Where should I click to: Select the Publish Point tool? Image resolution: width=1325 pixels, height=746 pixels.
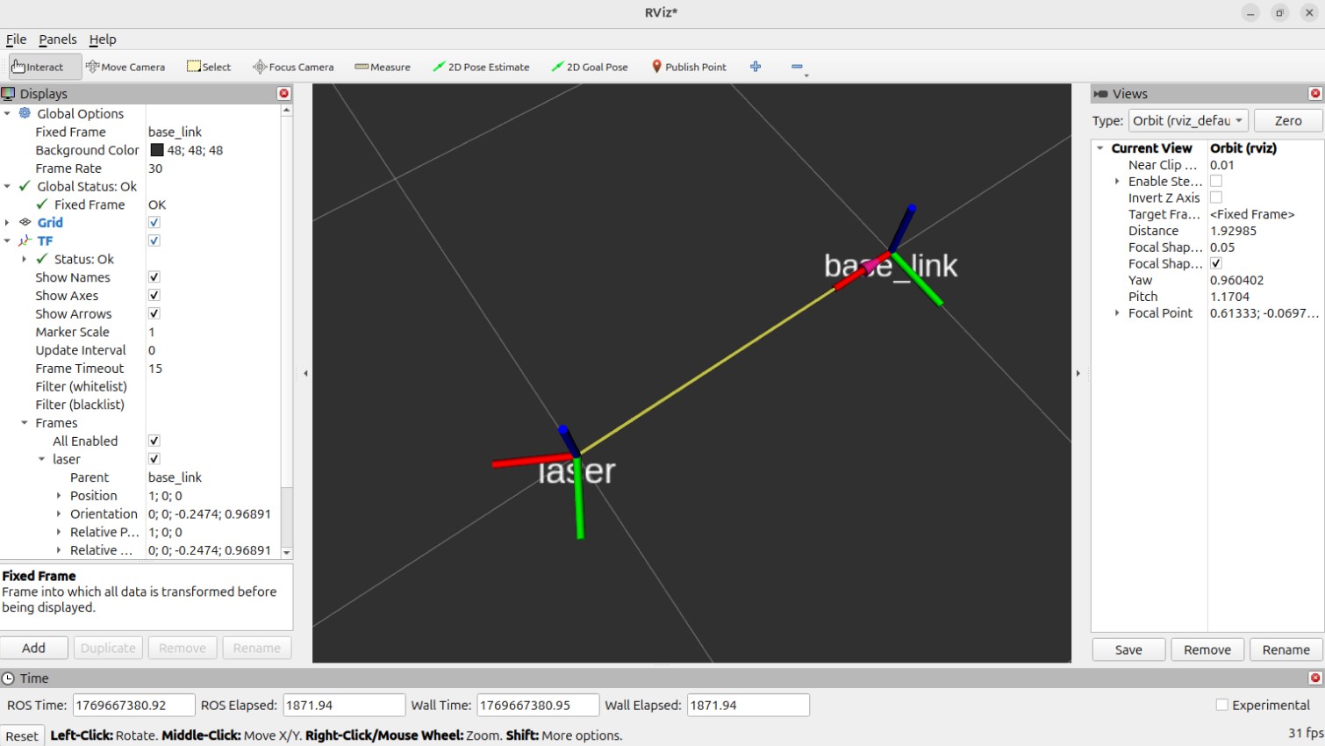(x=689, y=66)
